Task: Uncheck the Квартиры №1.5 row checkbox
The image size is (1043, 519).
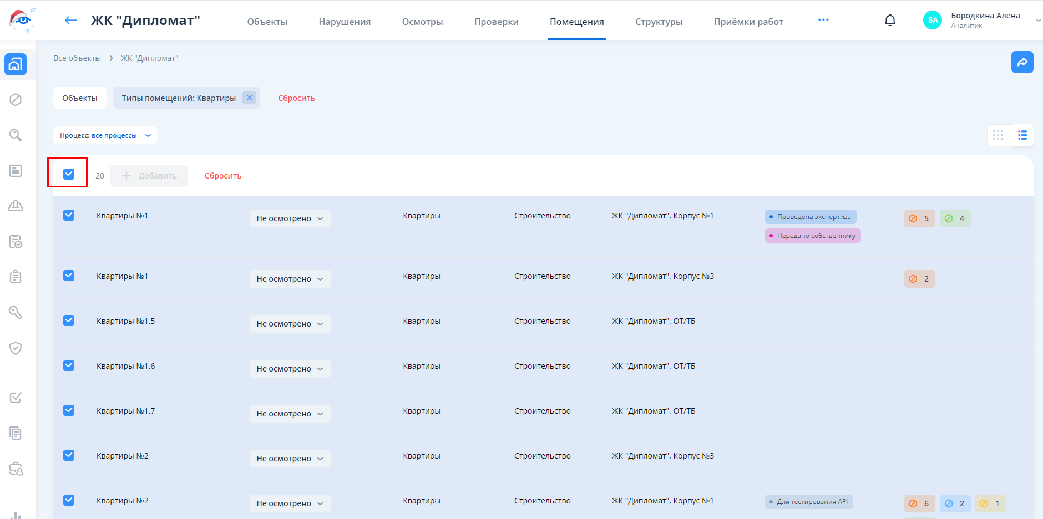Action: 69,320
